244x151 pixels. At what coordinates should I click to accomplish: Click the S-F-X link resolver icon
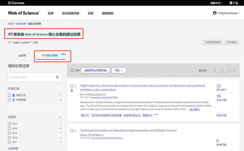pos(85,115)
